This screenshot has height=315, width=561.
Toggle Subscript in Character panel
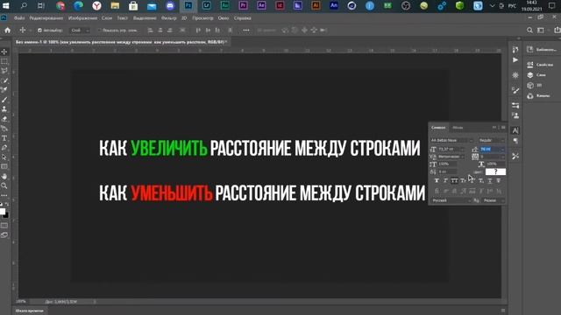[481, 181]
